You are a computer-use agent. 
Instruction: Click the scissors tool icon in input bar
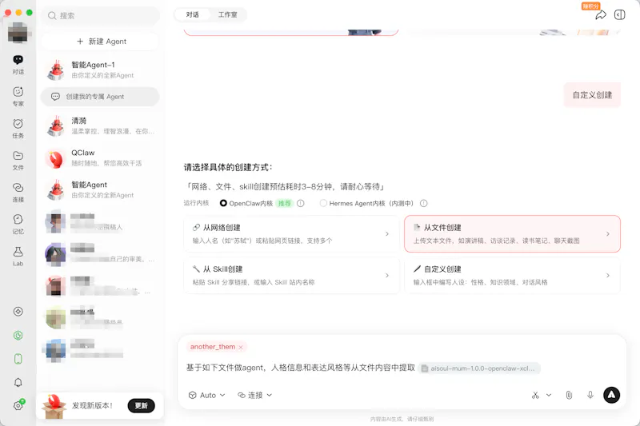[535, 395]
